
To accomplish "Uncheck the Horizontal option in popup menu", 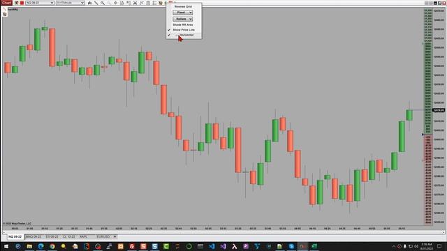I will 184,35.
